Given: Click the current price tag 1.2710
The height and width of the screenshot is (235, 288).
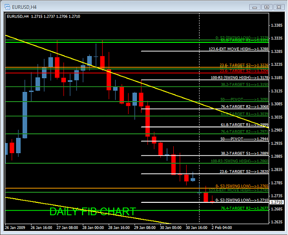Looking at the screenshot, I should coord(276,202).
